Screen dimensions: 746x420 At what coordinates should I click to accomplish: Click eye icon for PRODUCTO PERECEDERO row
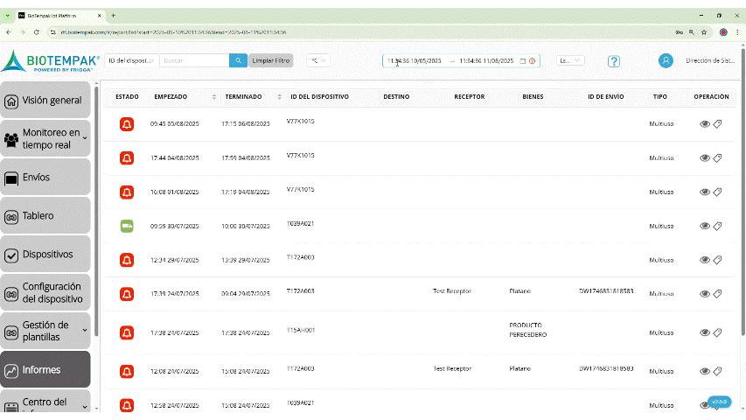click(705, 332)
